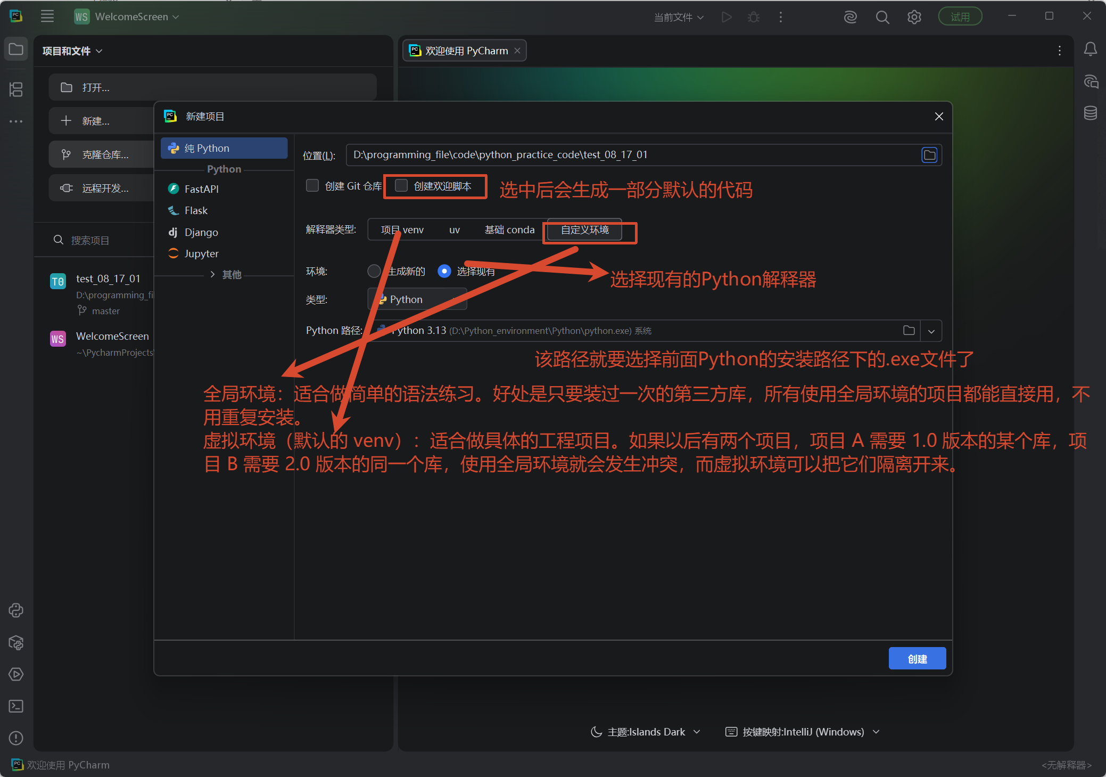Choose the Flask project type

click(x=224, y=210)
